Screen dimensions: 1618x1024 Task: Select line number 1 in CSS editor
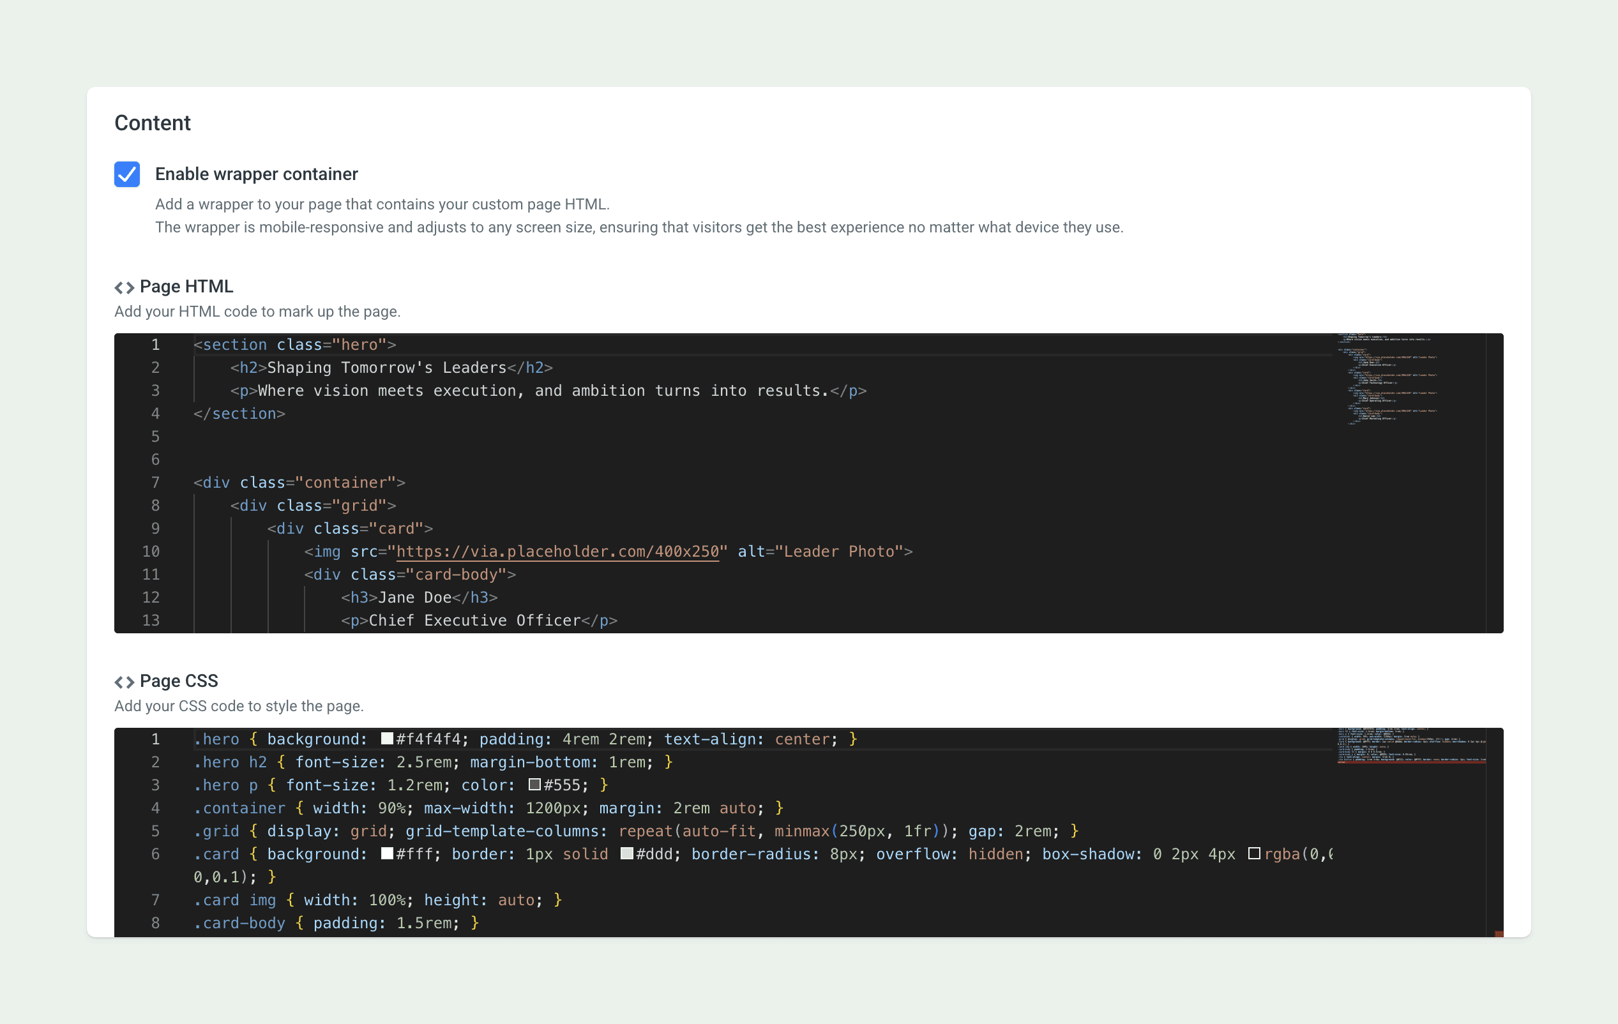155,739
